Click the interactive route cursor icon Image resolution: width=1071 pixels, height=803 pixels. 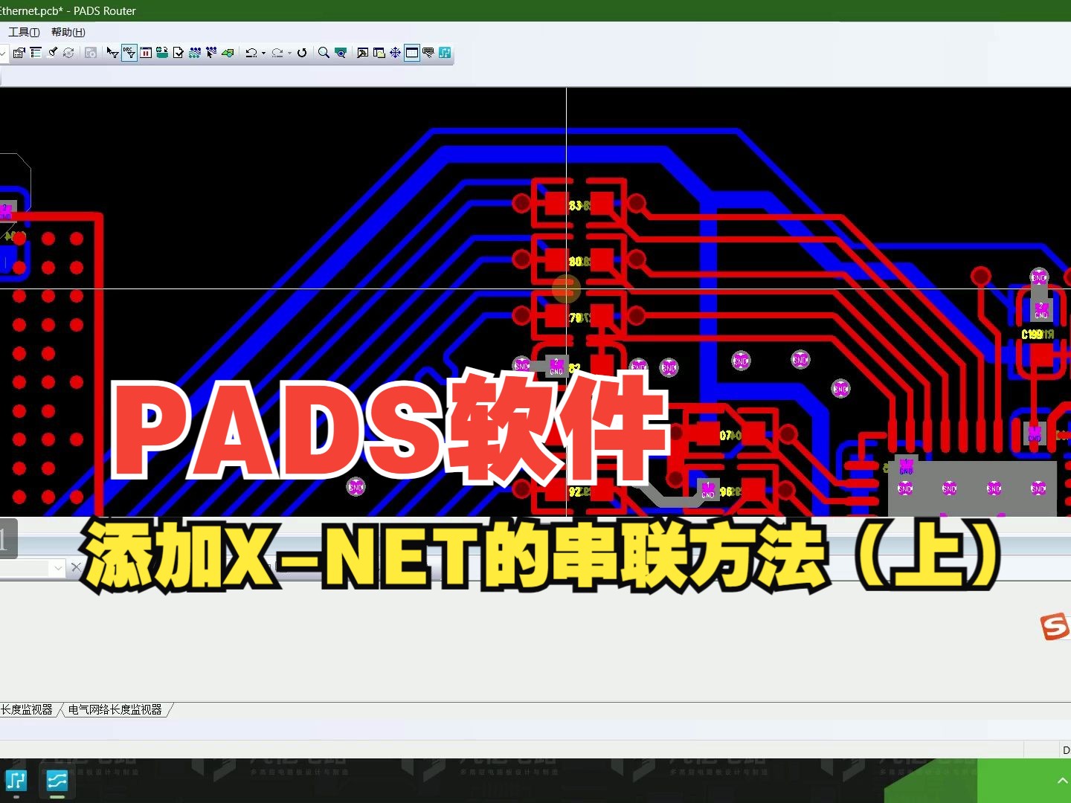[211, 53]
